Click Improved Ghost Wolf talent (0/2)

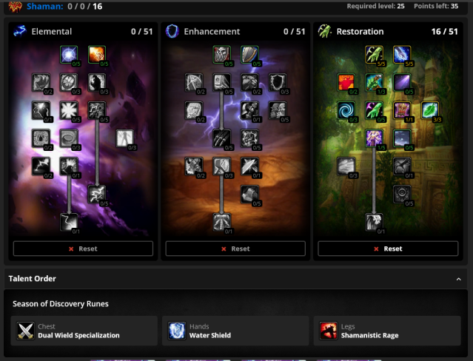click(249, 82)
